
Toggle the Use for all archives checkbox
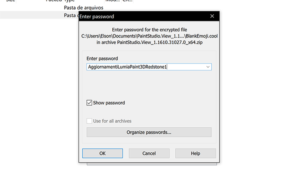point(89,121)
